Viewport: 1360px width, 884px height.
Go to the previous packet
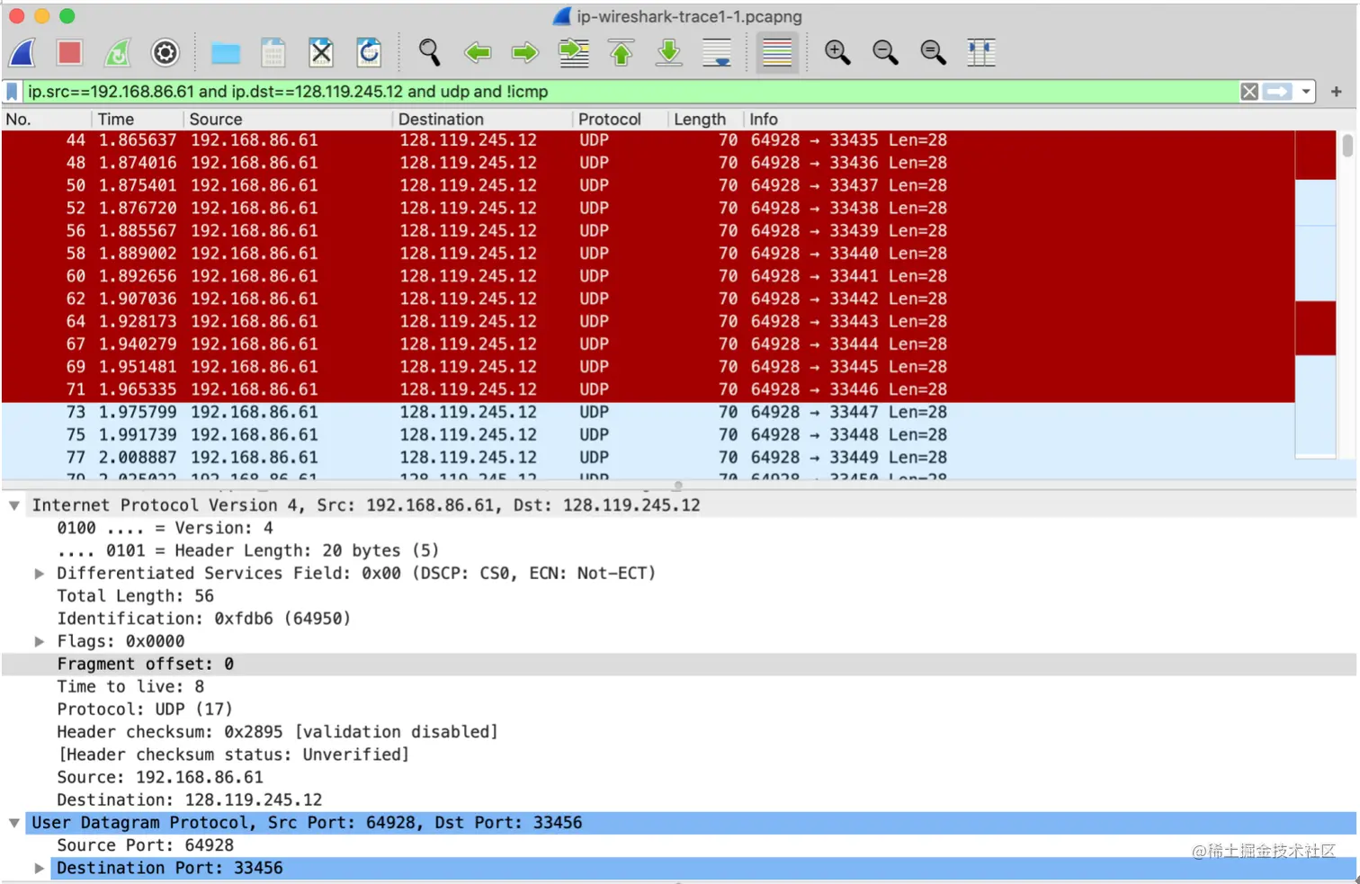click(x=478, y=52)
